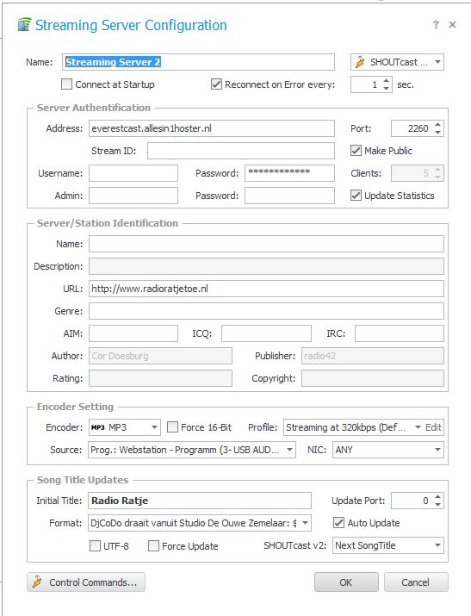Enable the Connect at Startup checkbox
Image resolution: width=471 pixels, height=616 pixels.
point(66,84)
